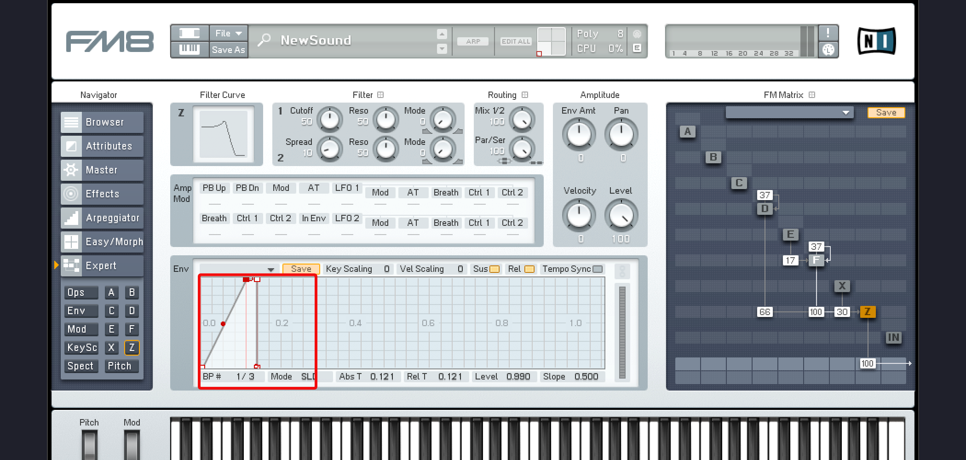Select previous sound with the up arrow
The height and width of the screenshot is (460, 966).
tap(442, 34)
